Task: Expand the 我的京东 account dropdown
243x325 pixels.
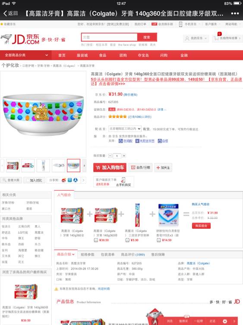Action: [196, 38]
